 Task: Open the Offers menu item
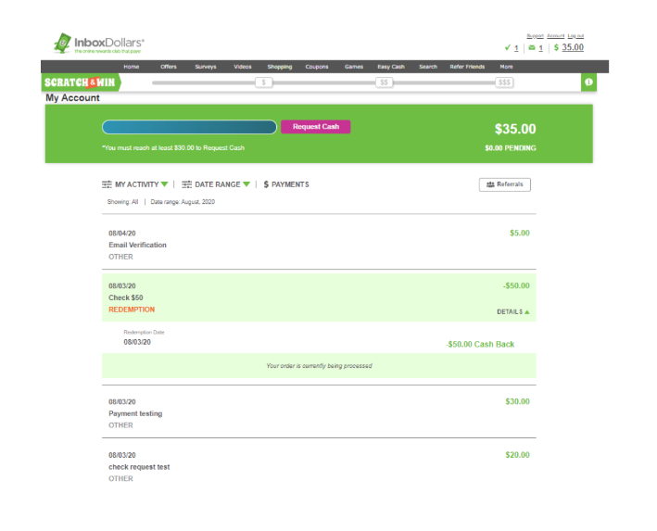pos(169,67)
